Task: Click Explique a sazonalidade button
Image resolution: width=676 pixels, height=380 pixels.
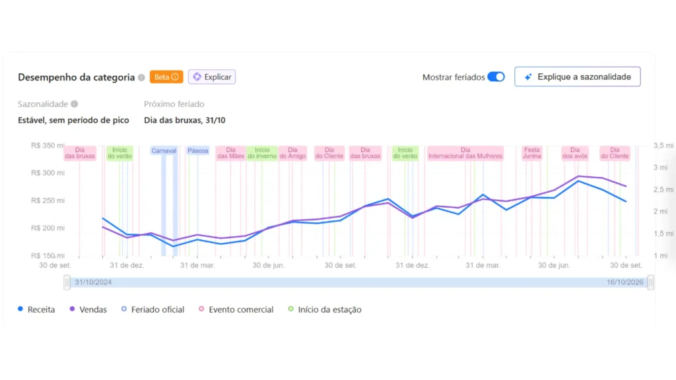Action: 577,77
